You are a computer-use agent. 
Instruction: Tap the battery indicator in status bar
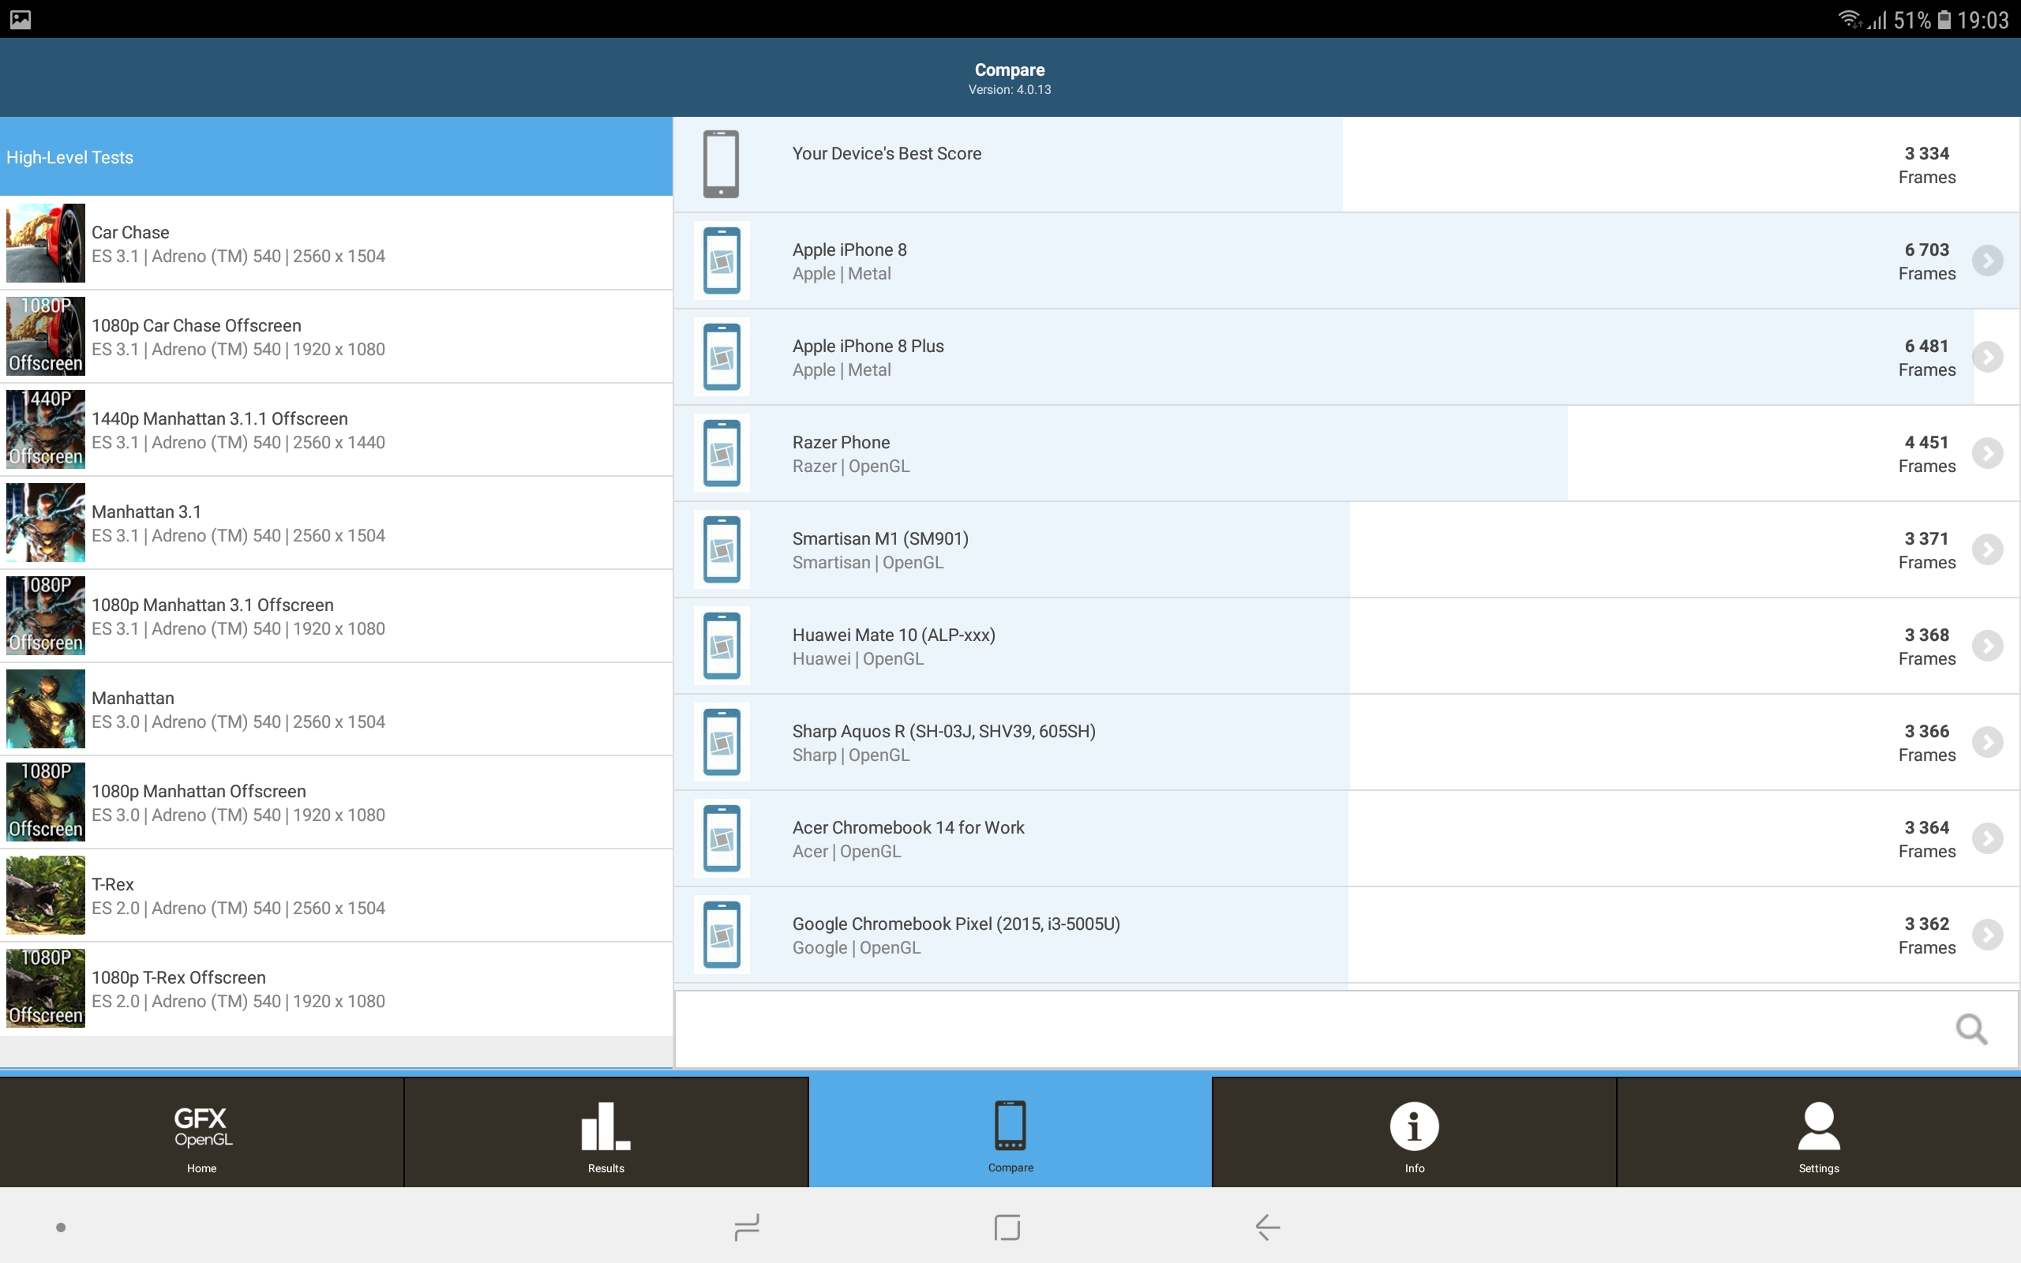[x=1945, y=19]
